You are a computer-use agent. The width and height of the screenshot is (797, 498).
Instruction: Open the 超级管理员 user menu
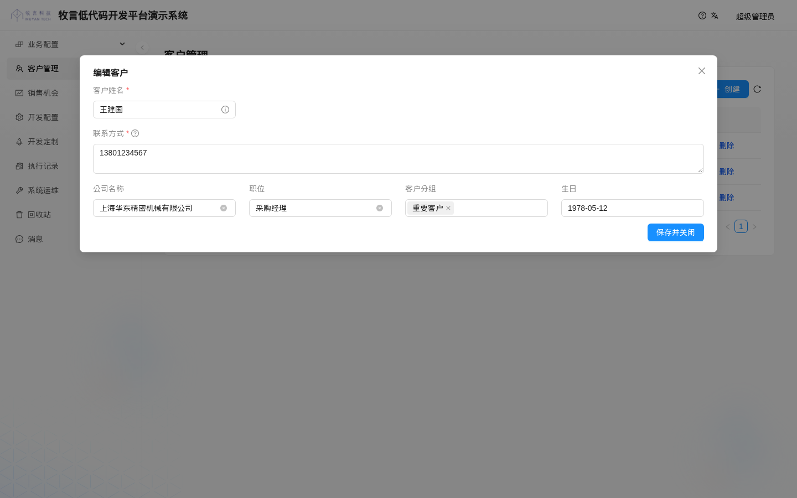[x=755, y=17]
